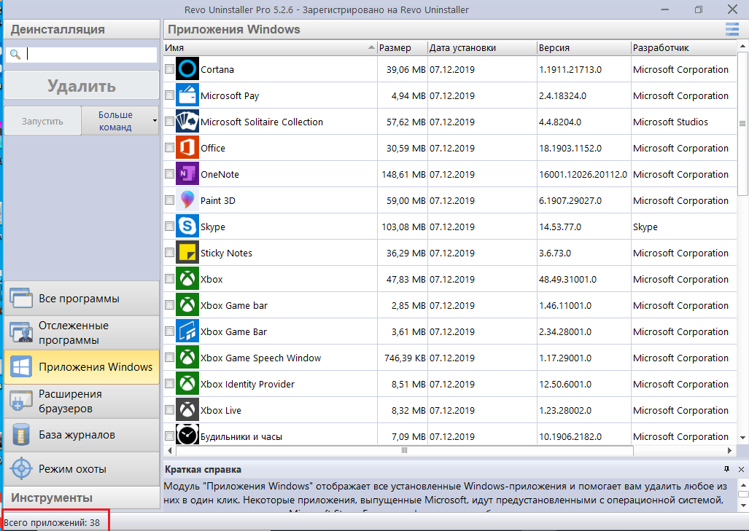Viewport: 749px width, 531px height.
Task: Click the search magnifier icon
Action: pos(15,55)
